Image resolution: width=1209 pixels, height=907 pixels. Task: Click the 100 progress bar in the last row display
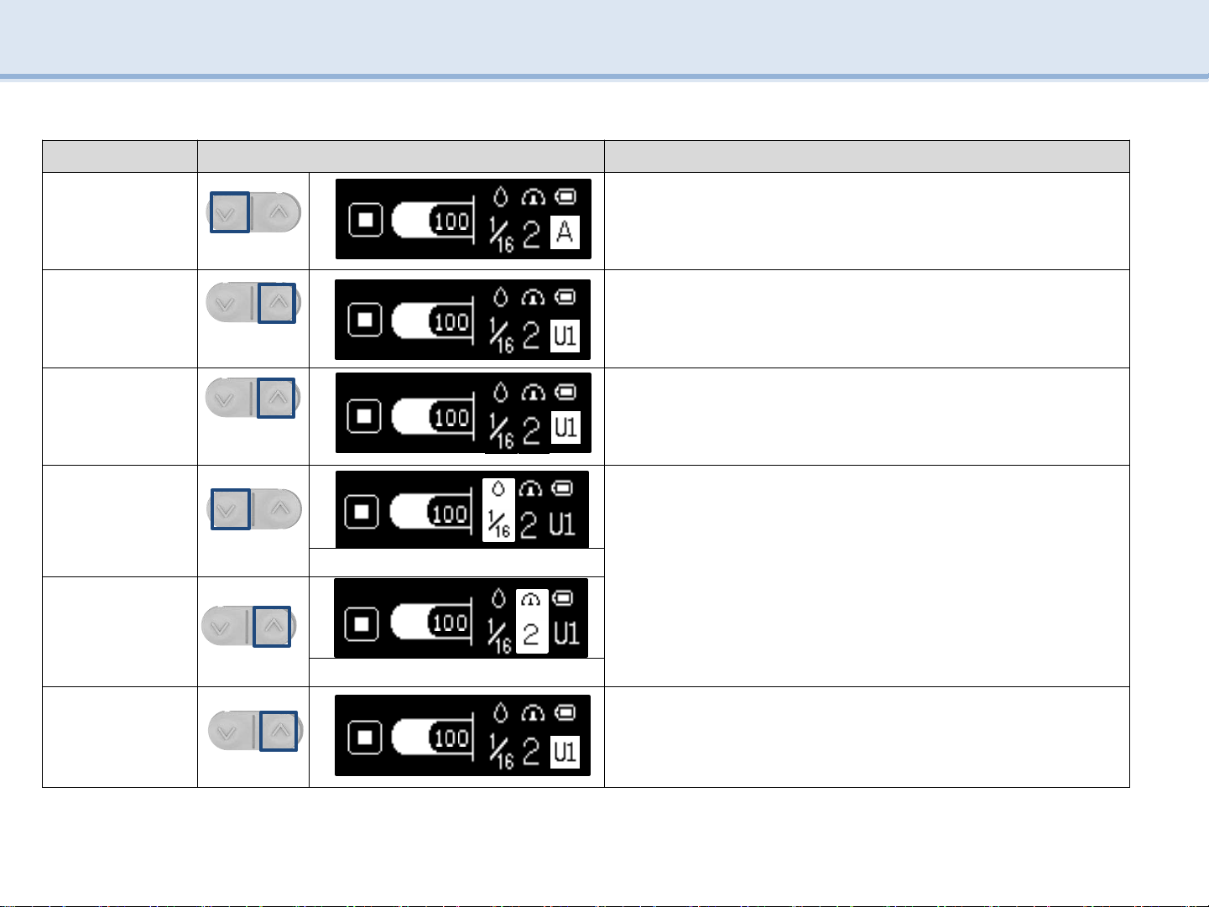[431, 738]
